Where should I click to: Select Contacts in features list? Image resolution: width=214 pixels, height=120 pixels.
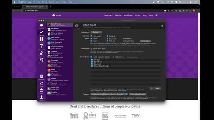pos(60,66)
